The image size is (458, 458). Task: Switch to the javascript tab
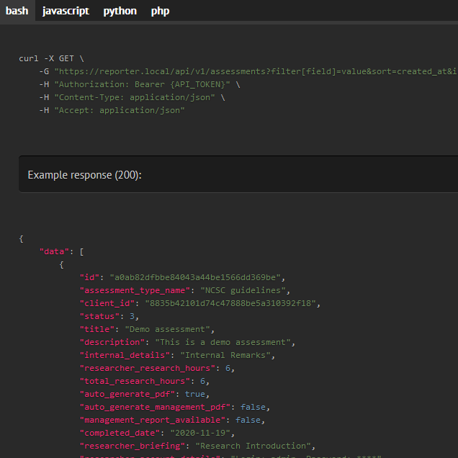[66, 11]
